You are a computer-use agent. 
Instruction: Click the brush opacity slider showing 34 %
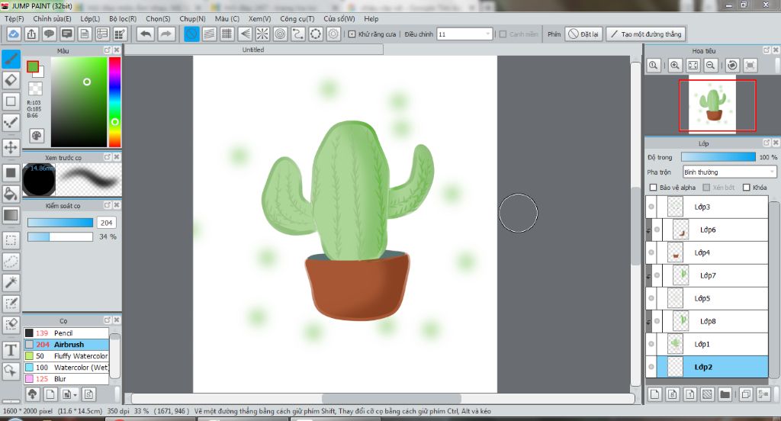(x=60, y=236)
